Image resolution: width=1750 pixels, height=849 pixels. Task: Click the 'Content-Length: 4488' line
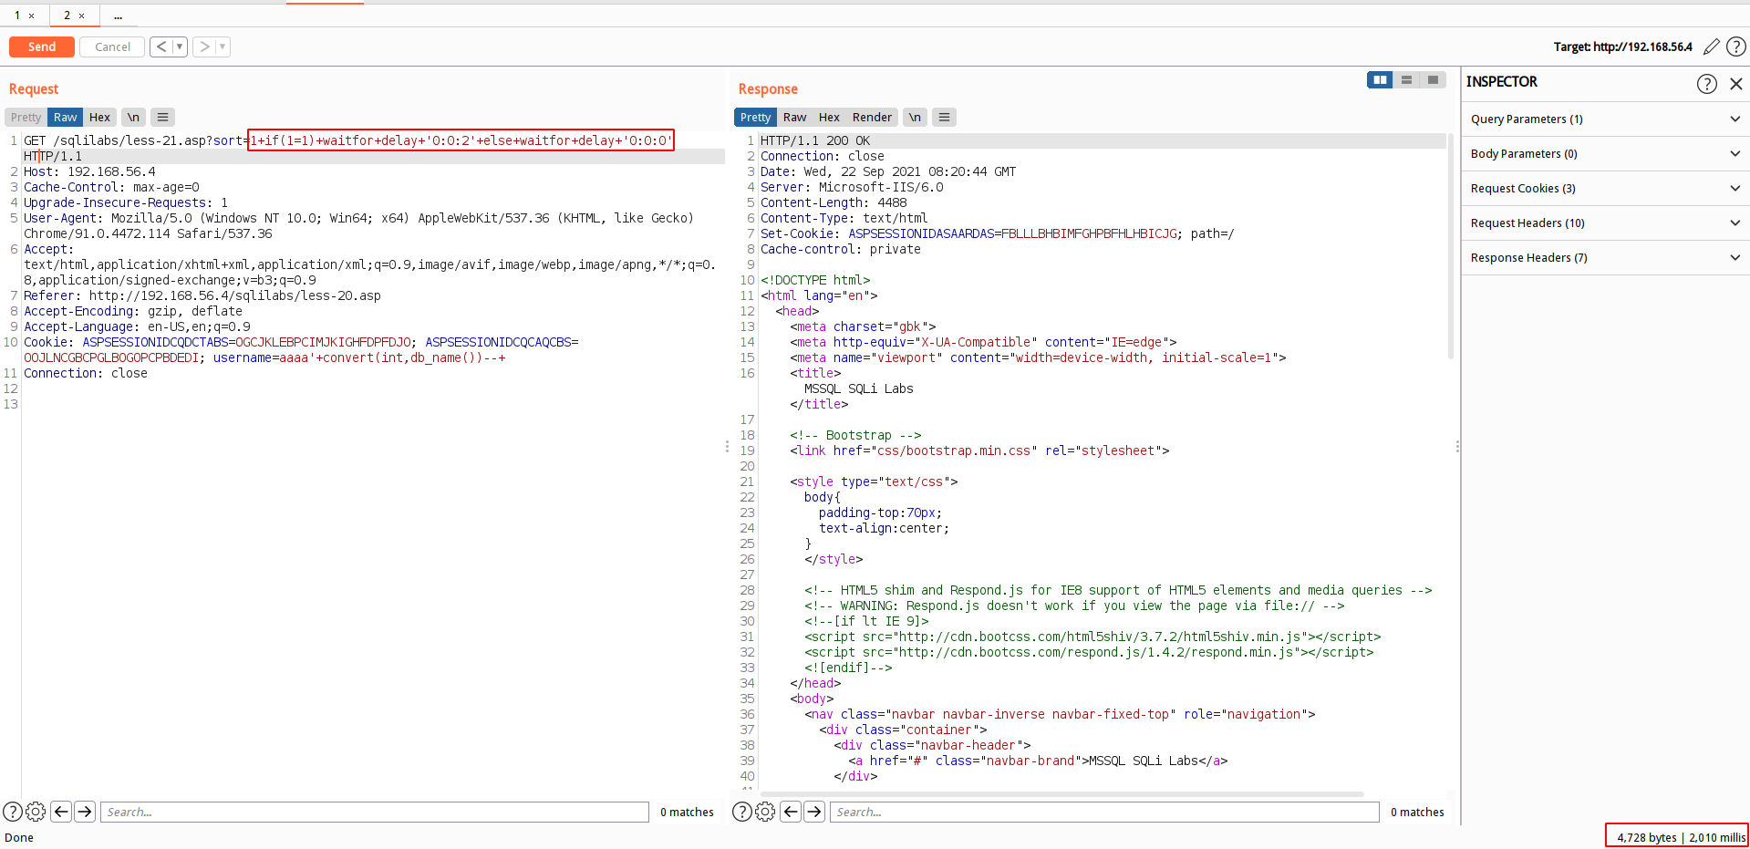834,202
